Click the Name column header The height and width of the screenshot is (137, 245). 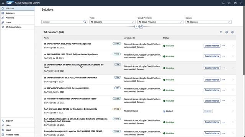(x=47, y=38)
